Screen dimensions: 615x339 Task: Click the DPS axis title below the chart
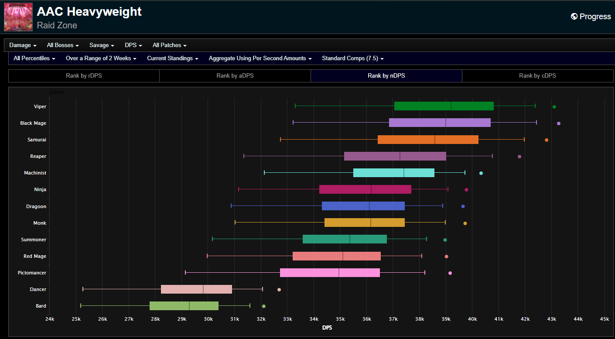pos(327,328)
